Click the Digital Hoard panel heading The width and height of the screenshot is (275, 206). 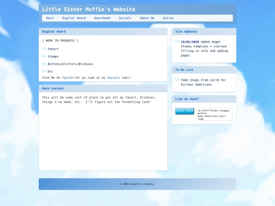pos(54,32)
